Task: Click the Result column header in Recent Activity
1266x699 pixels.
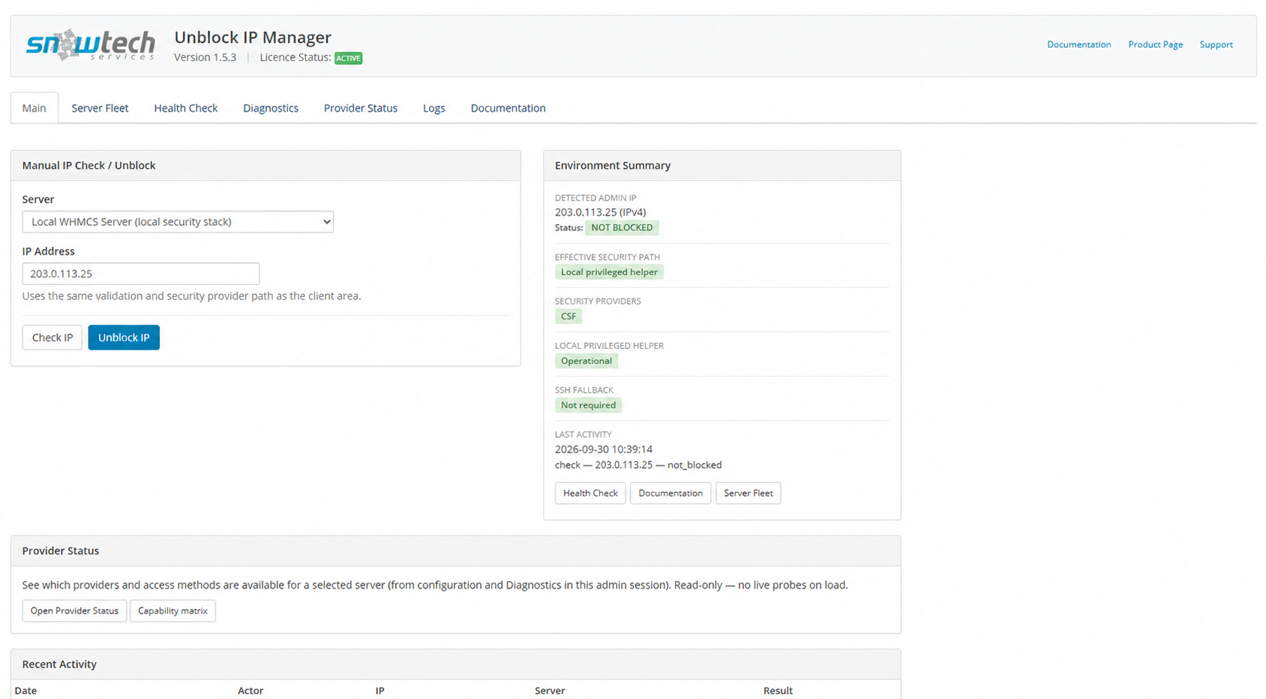Action: coord(778,691)
